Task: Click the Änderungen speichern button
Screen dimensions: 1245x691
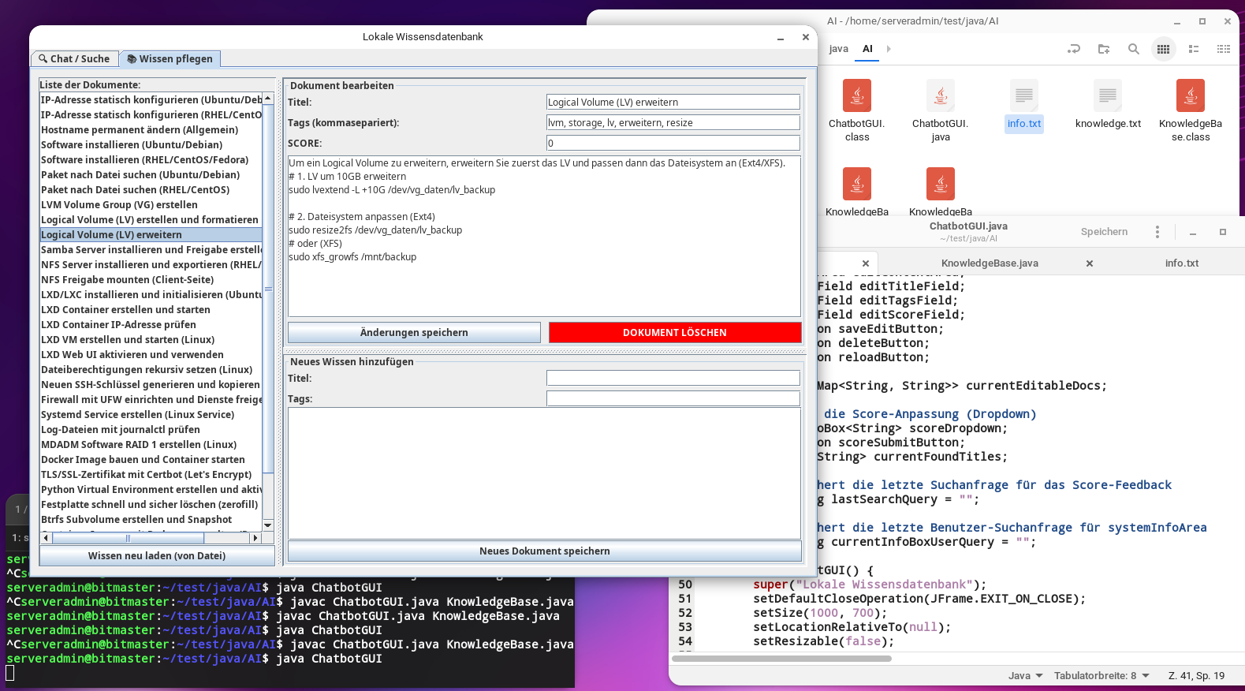Action: 414,333
